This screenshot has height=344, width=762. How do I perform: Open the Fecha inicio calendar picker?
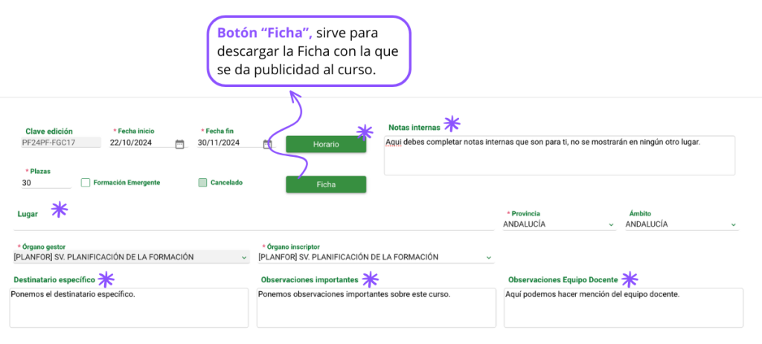click(x=180, y=143)
